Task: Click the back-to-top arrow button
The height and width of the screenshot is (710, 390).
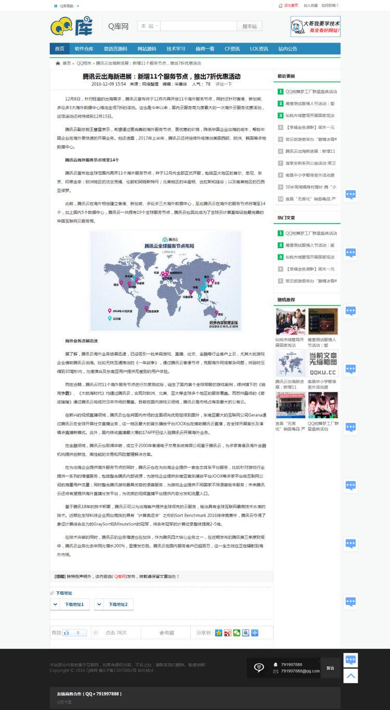Action: point(351,676)
